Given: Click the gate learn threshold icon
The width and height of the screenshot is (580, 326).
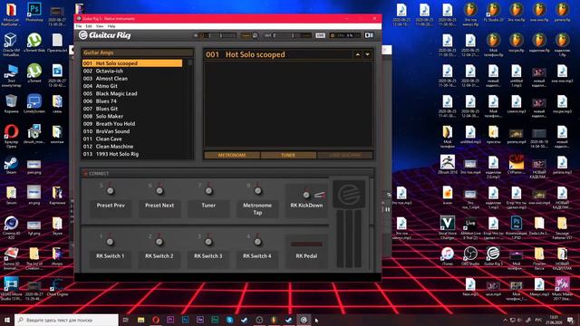Looking at the screenshot, I should click(255, 35).
